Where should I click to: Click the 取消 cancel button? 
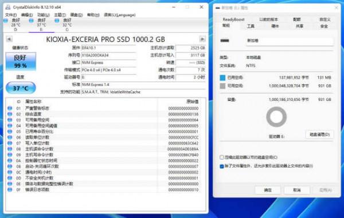(x=297, y=190)
